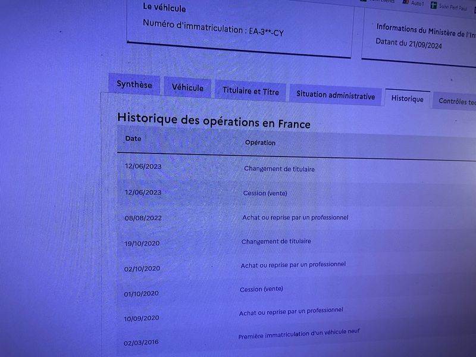Click 'Changement de titulaire' on the 12/06/2023 row

point(279,169)
